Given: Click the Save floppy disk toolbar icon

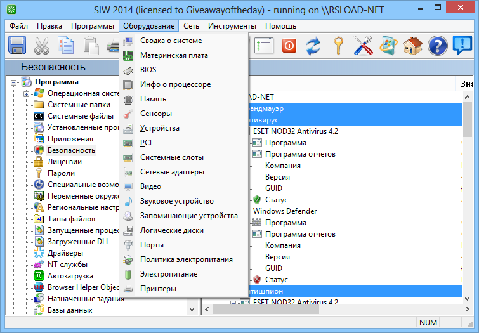Looking at the screenshot, I should point(17,46).
